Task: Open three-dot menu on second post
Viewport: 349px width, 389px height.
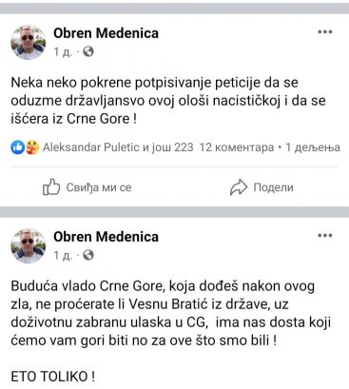Action: [x=325, y=236]
